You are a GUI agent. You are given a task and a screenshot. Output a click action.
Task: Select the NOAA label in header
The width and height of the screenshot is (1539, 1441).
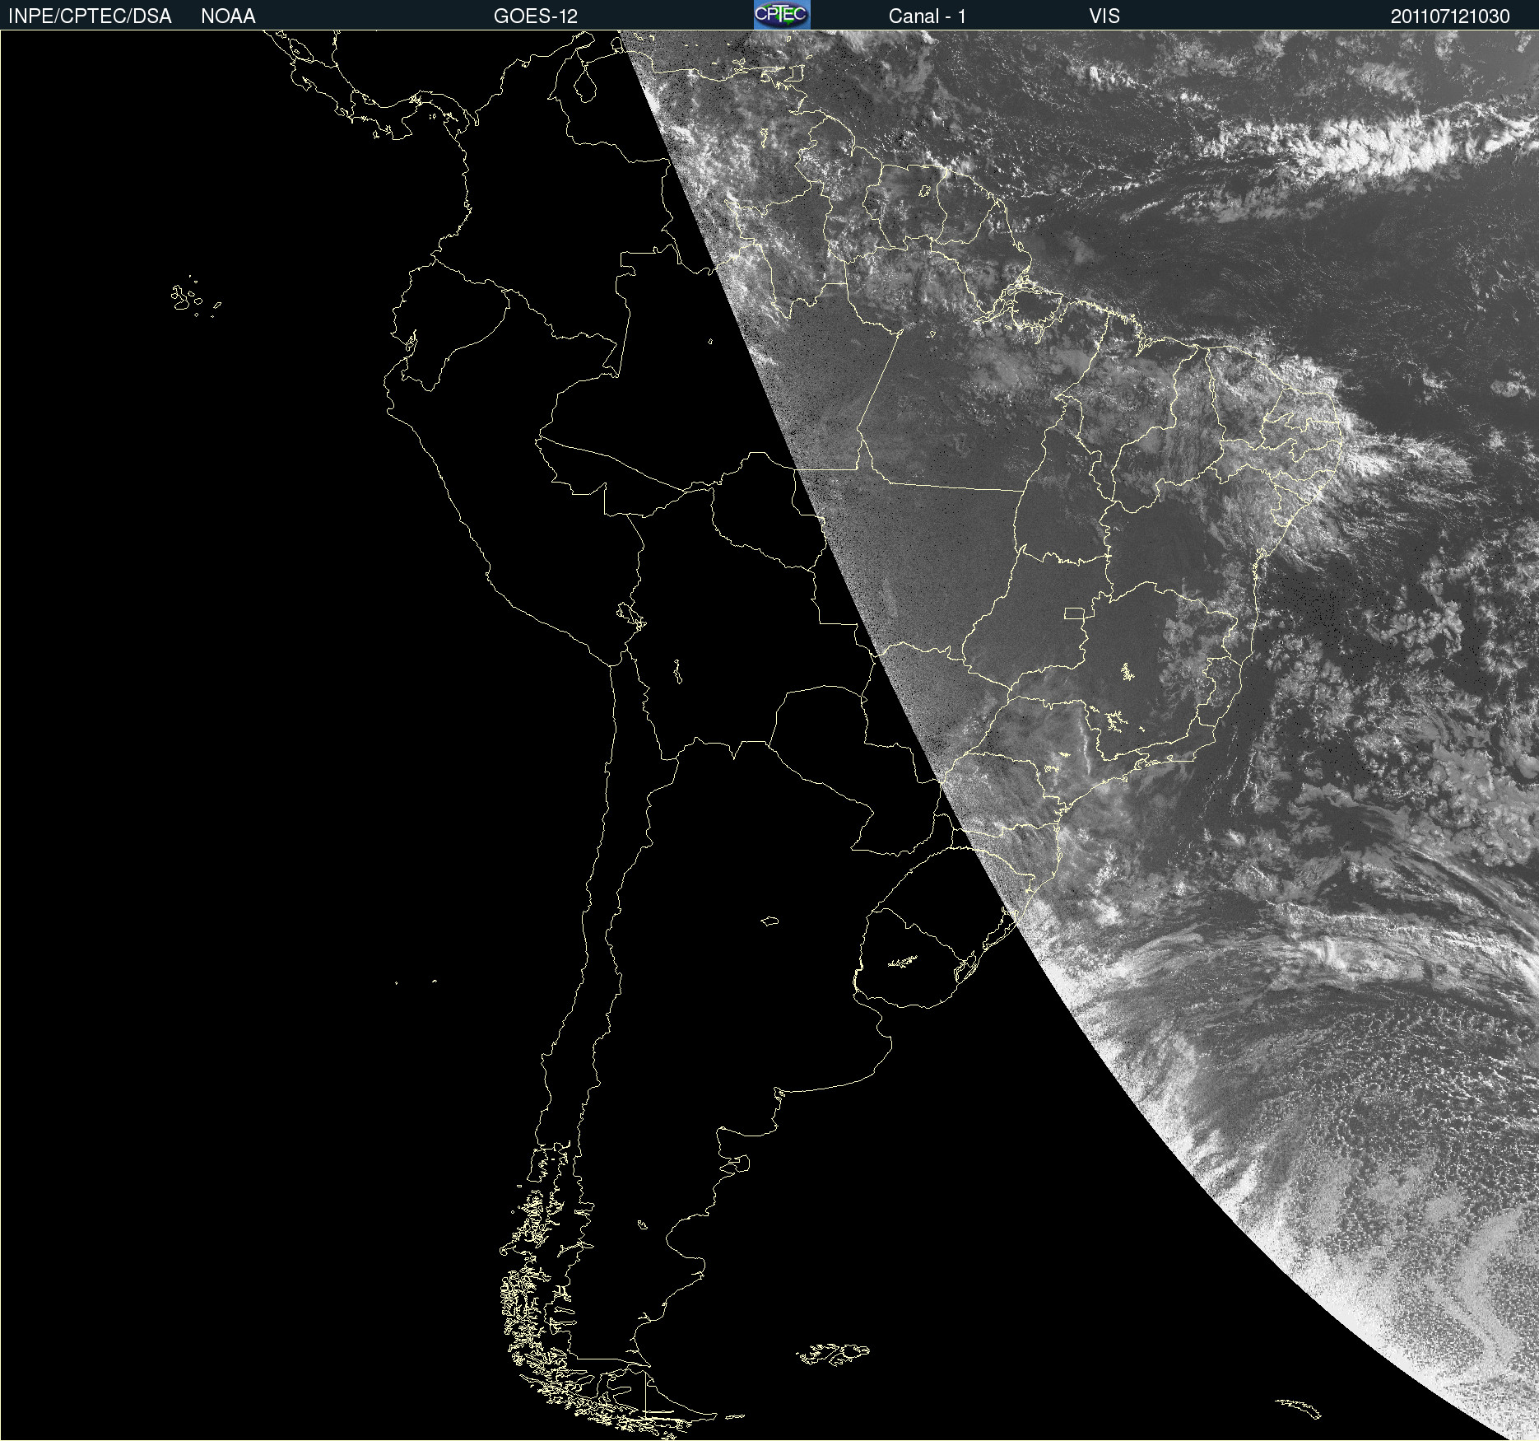[x=228, y=16]
